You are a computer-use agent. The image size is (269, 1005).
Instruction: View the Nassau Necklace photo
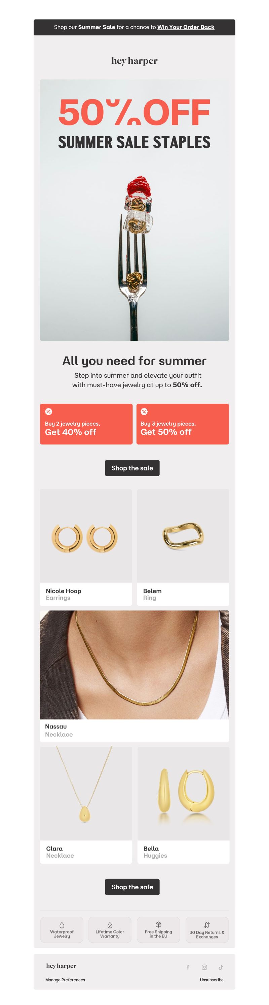[x=134, y=665]
